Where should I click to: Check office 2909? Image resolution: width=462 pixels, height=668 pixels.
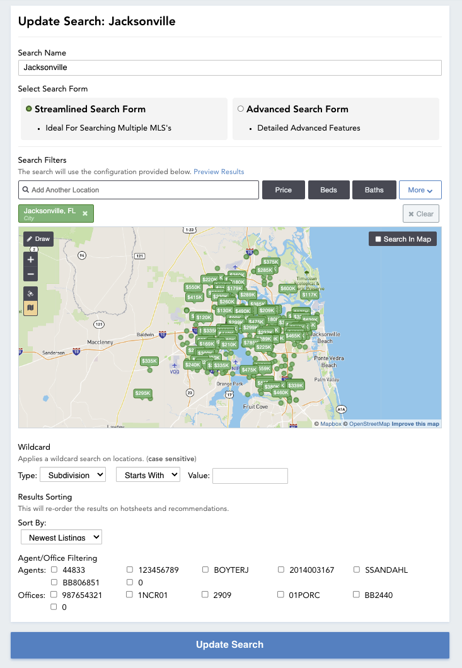[205, 594]
